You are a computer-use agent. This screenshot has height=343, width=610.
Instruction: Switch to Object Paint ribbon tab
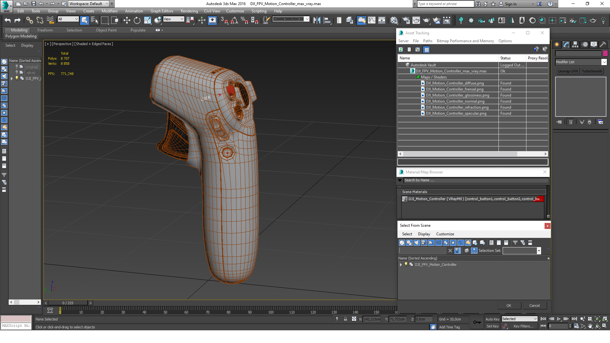(106, 30)
